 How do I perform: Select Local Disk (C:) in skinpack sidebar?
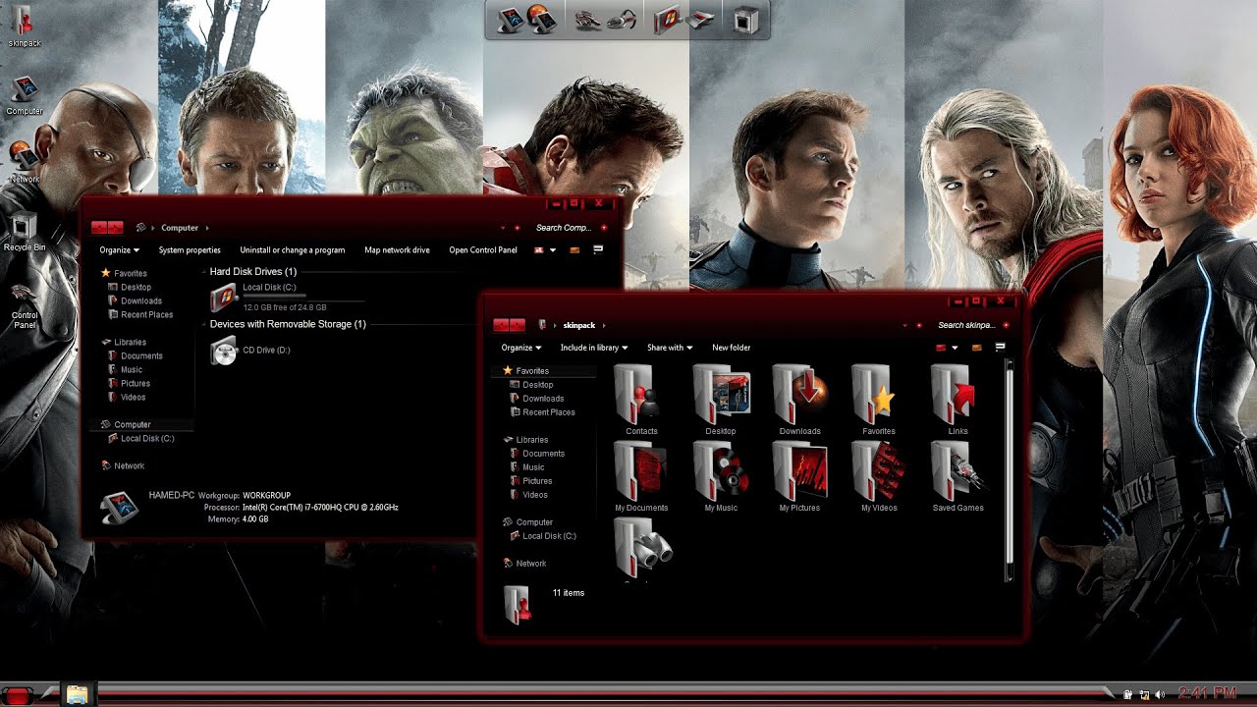[x=542, y=536]
